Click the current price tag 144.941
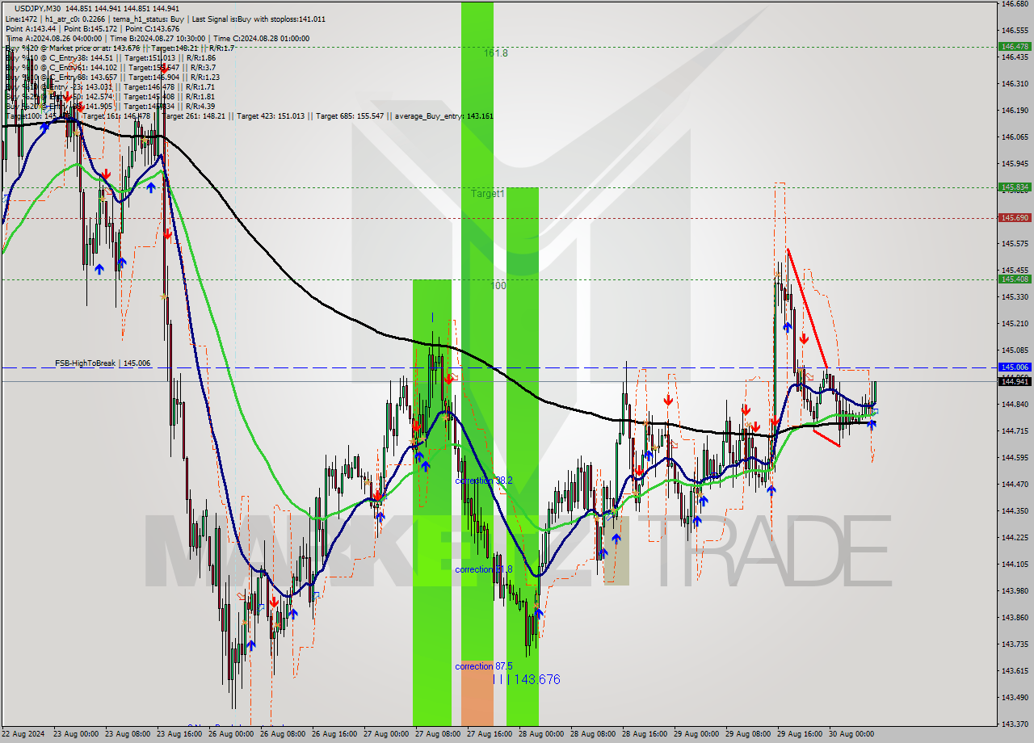The image size is (1034, 743). point(1015,381)
